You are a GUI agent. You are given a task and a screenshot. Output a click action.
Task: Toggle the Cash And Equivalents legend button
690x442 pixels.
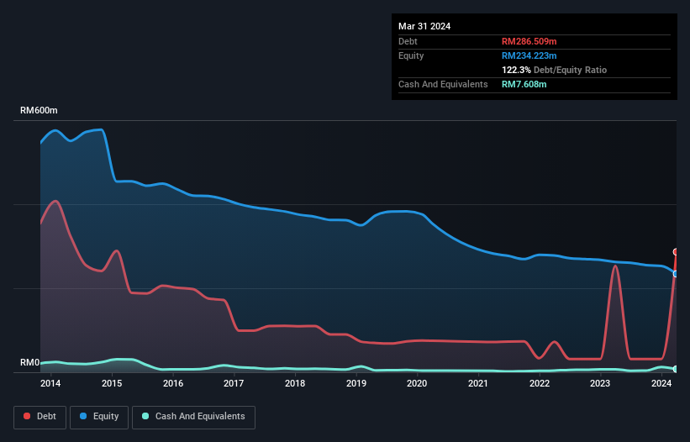193,417
